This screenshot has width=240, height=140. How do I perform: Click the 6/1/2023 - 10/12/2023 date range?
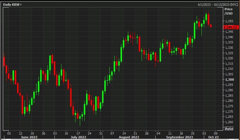point(218,5)
